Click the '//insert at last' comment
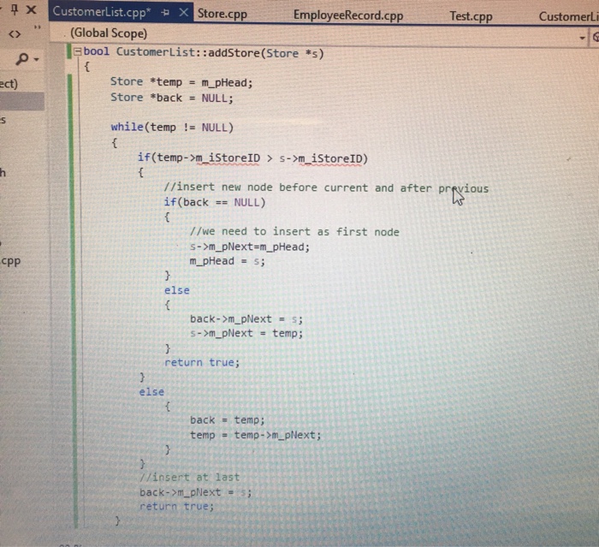This screenshot has width=599, height=547. (x=189, y=478)
